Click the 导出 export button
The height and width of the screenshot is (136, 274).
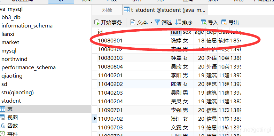(x=230, y=23)
